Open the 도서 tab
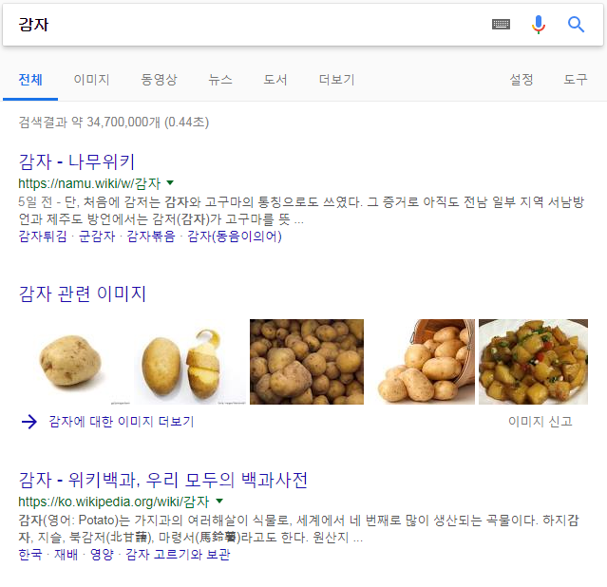607x587 pixels. coord(275,80)
